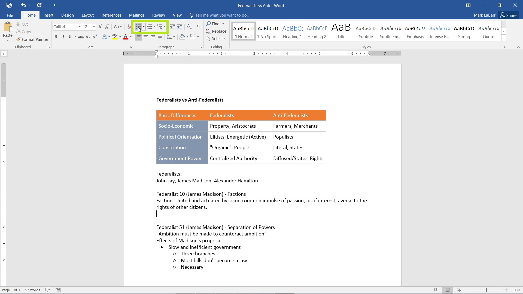This screenshot has height=294, width=523.
Task: Click the Grow Font icon
Action: pos(100,27)
